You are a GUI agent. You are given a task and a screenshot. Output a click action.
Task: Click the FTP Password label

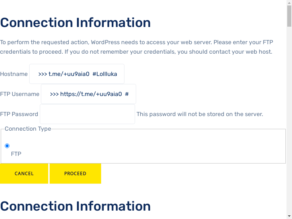pyautogui.click(x=19, y=114)
